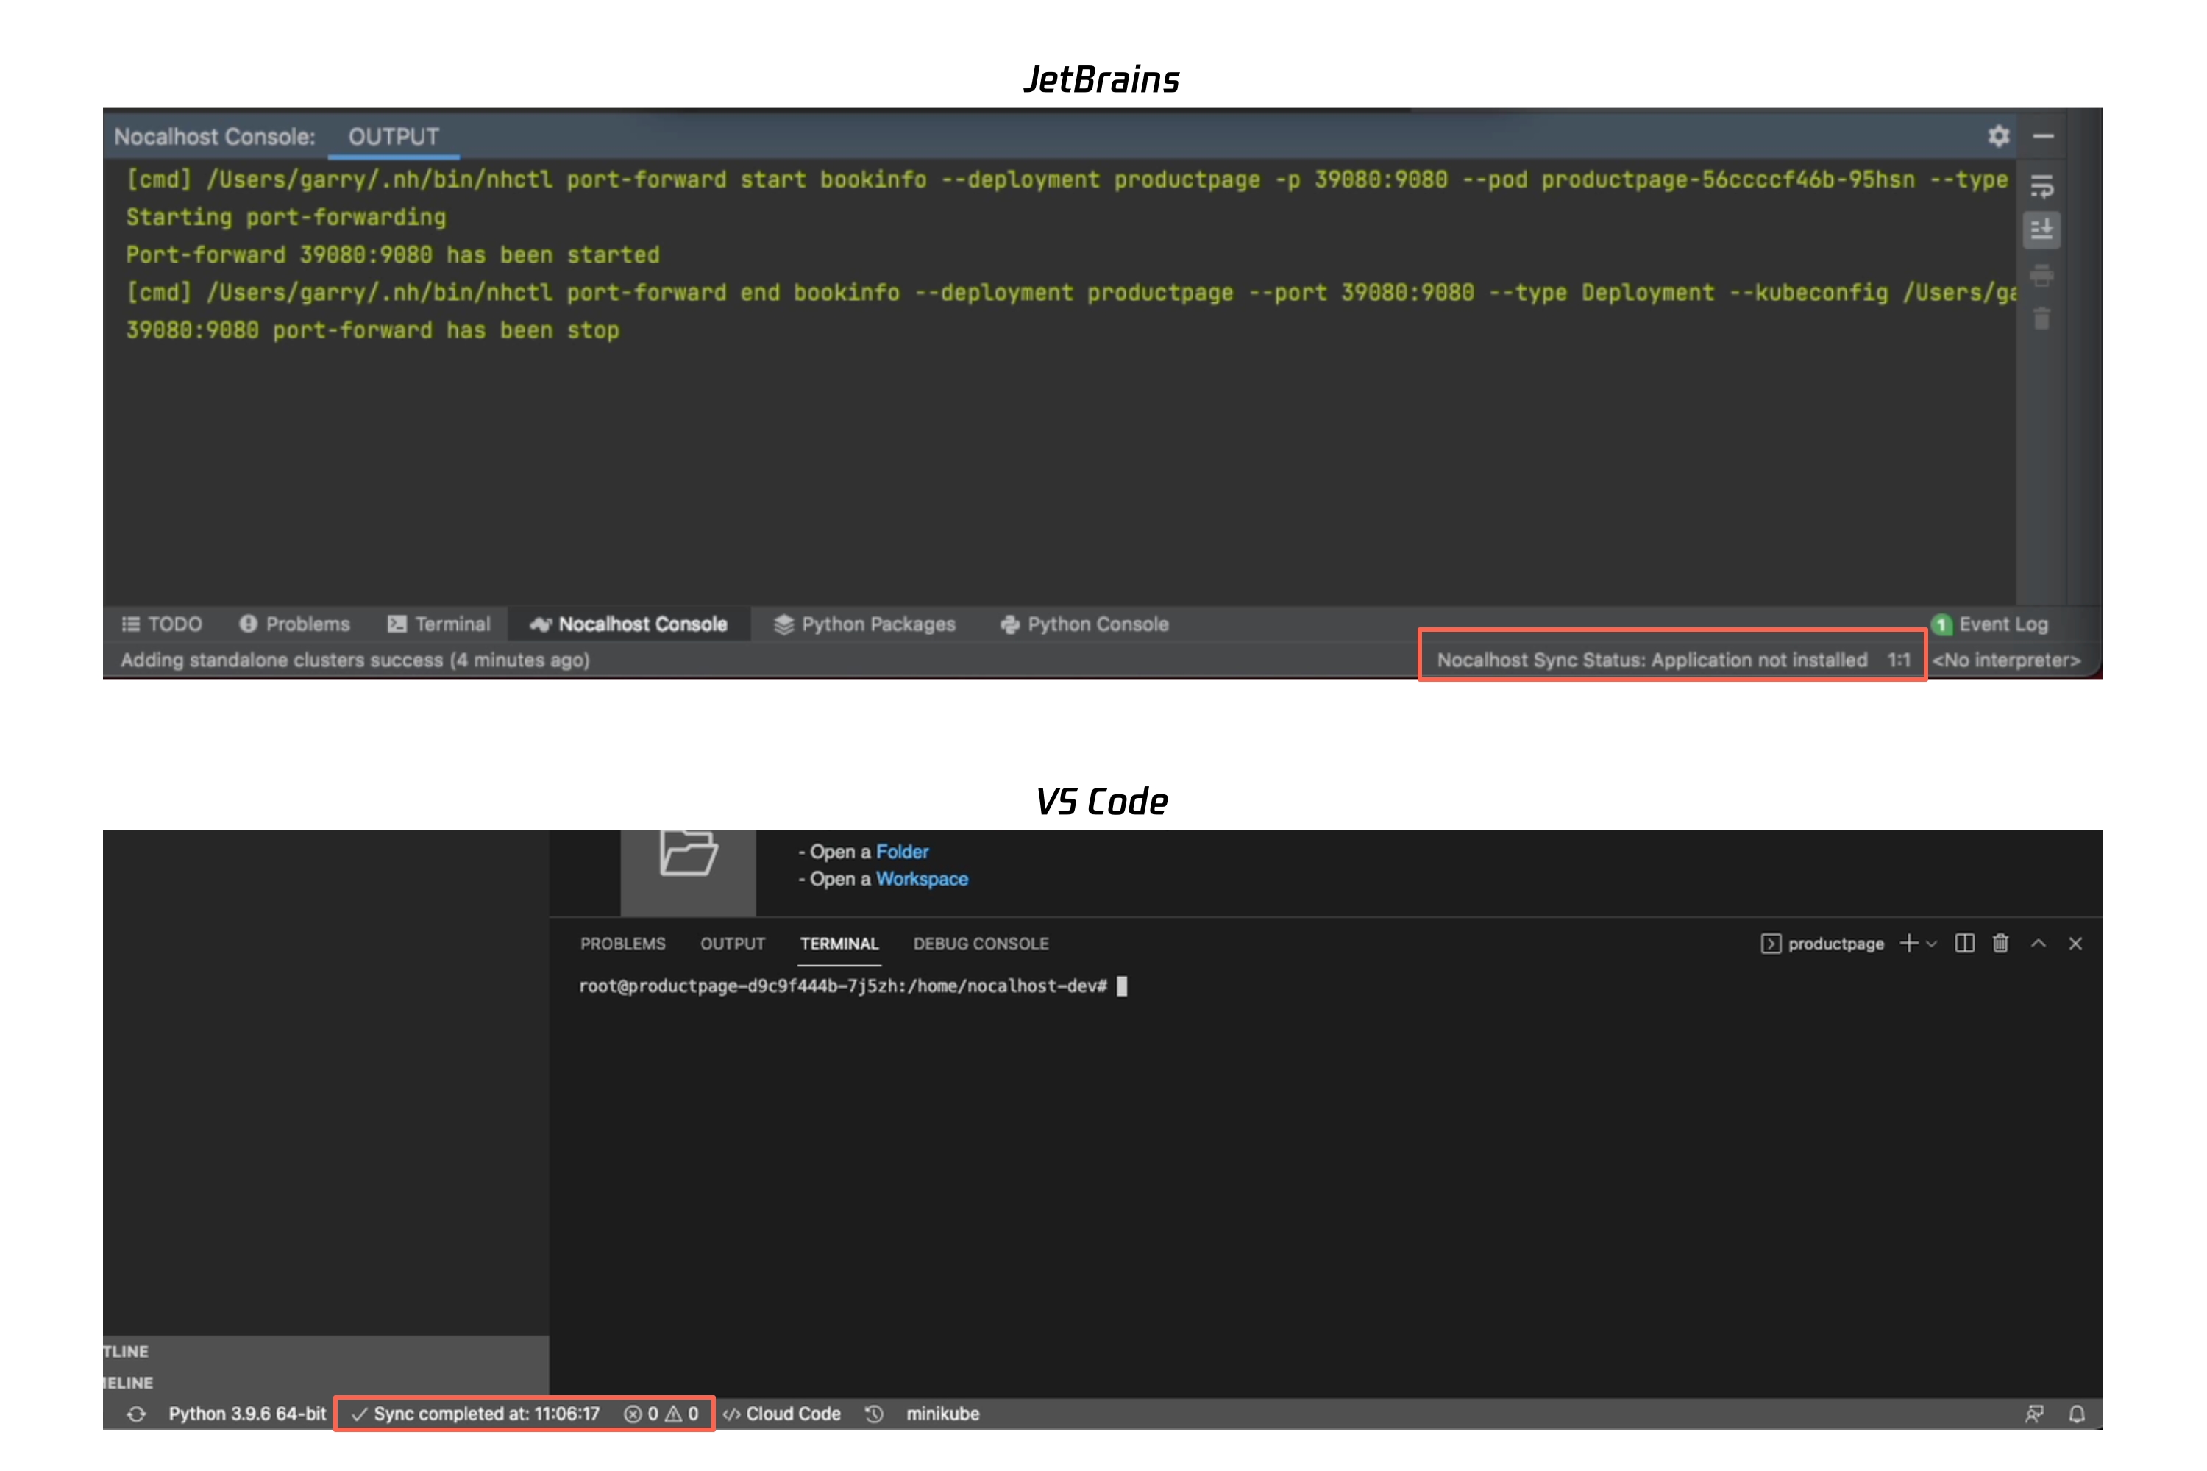The width and height of the screenshot is (2207, 1471).
Task: Close the VS Code bottom panel
Action: (2075, 944)
